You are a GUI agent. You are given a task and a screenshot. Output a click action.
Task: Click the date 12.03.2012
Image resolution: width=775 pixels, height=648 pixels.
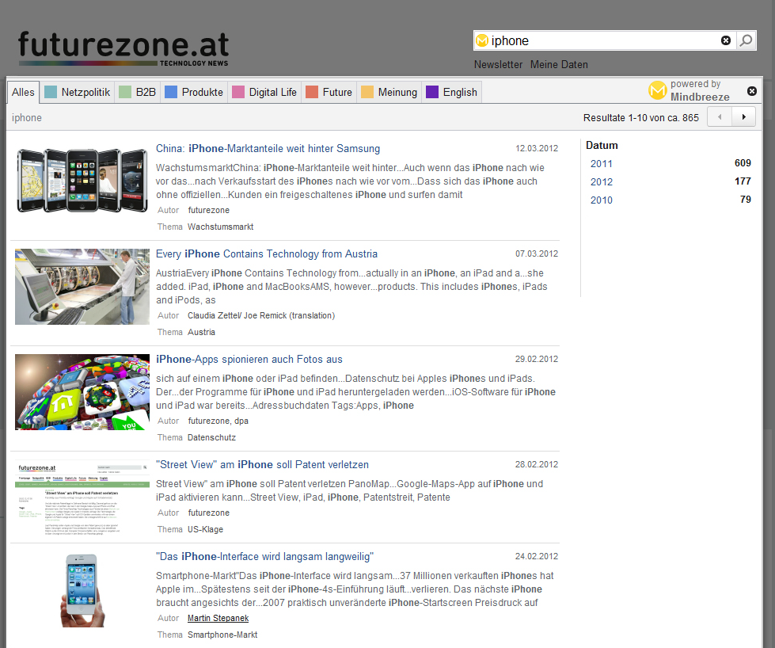tap(537, 148)
